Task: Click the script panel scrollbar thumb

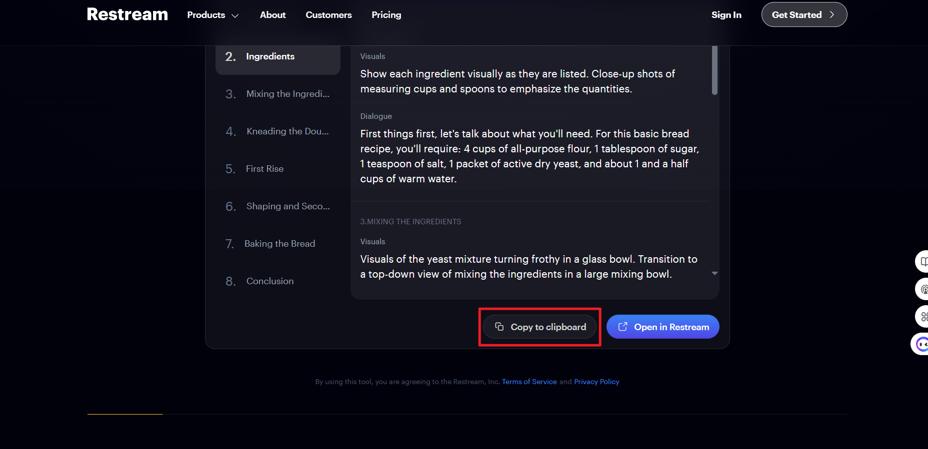Action: (714, 70)
